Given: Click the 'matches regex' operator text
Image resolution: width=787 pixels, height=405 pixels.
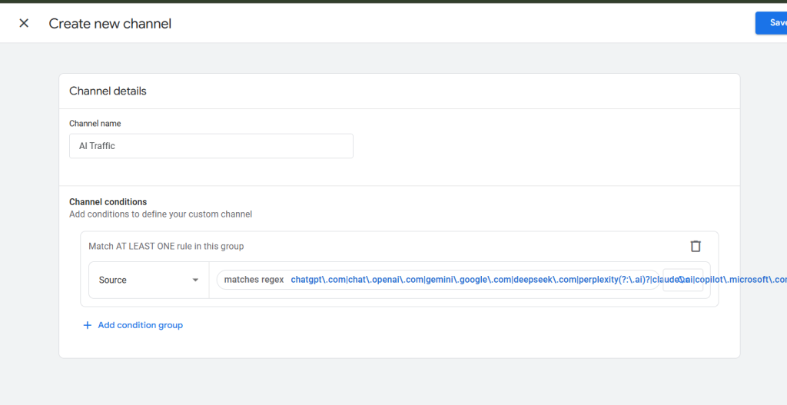Looking at the screenshot, I should click(x=254, y=280).
